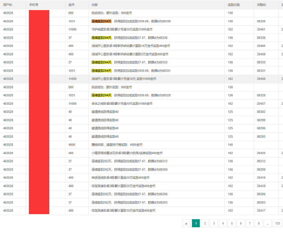Select the active page 1 button
Viewport: 283px width, 232px height.
click(x=196, y=223)
